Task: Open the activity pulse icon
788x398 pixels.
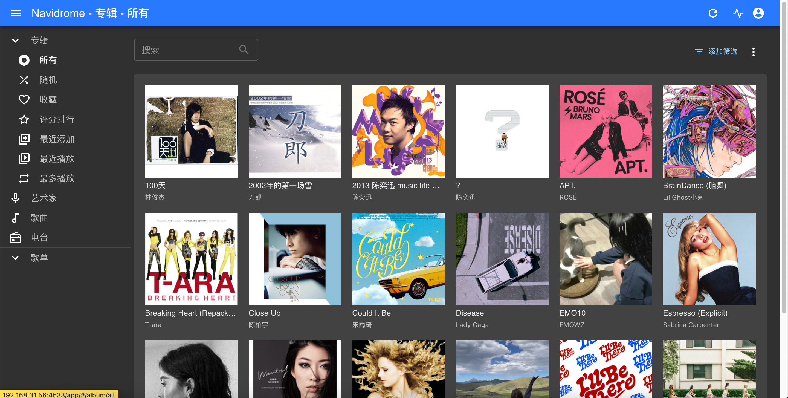Action: click(x=738, y=13)
